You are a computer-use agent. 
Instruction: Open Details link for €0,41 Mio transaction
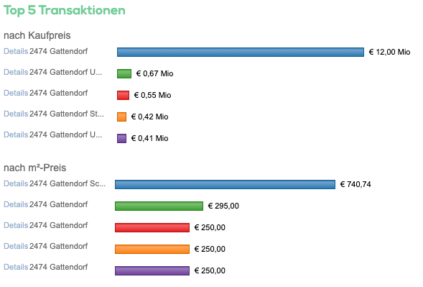click(x=16, y=135)
